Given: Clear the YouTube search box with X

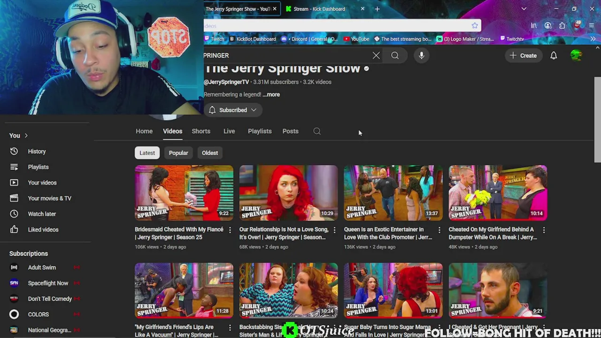Looking at the screenshot, I should pyautogui.click(x=376, y=55).
